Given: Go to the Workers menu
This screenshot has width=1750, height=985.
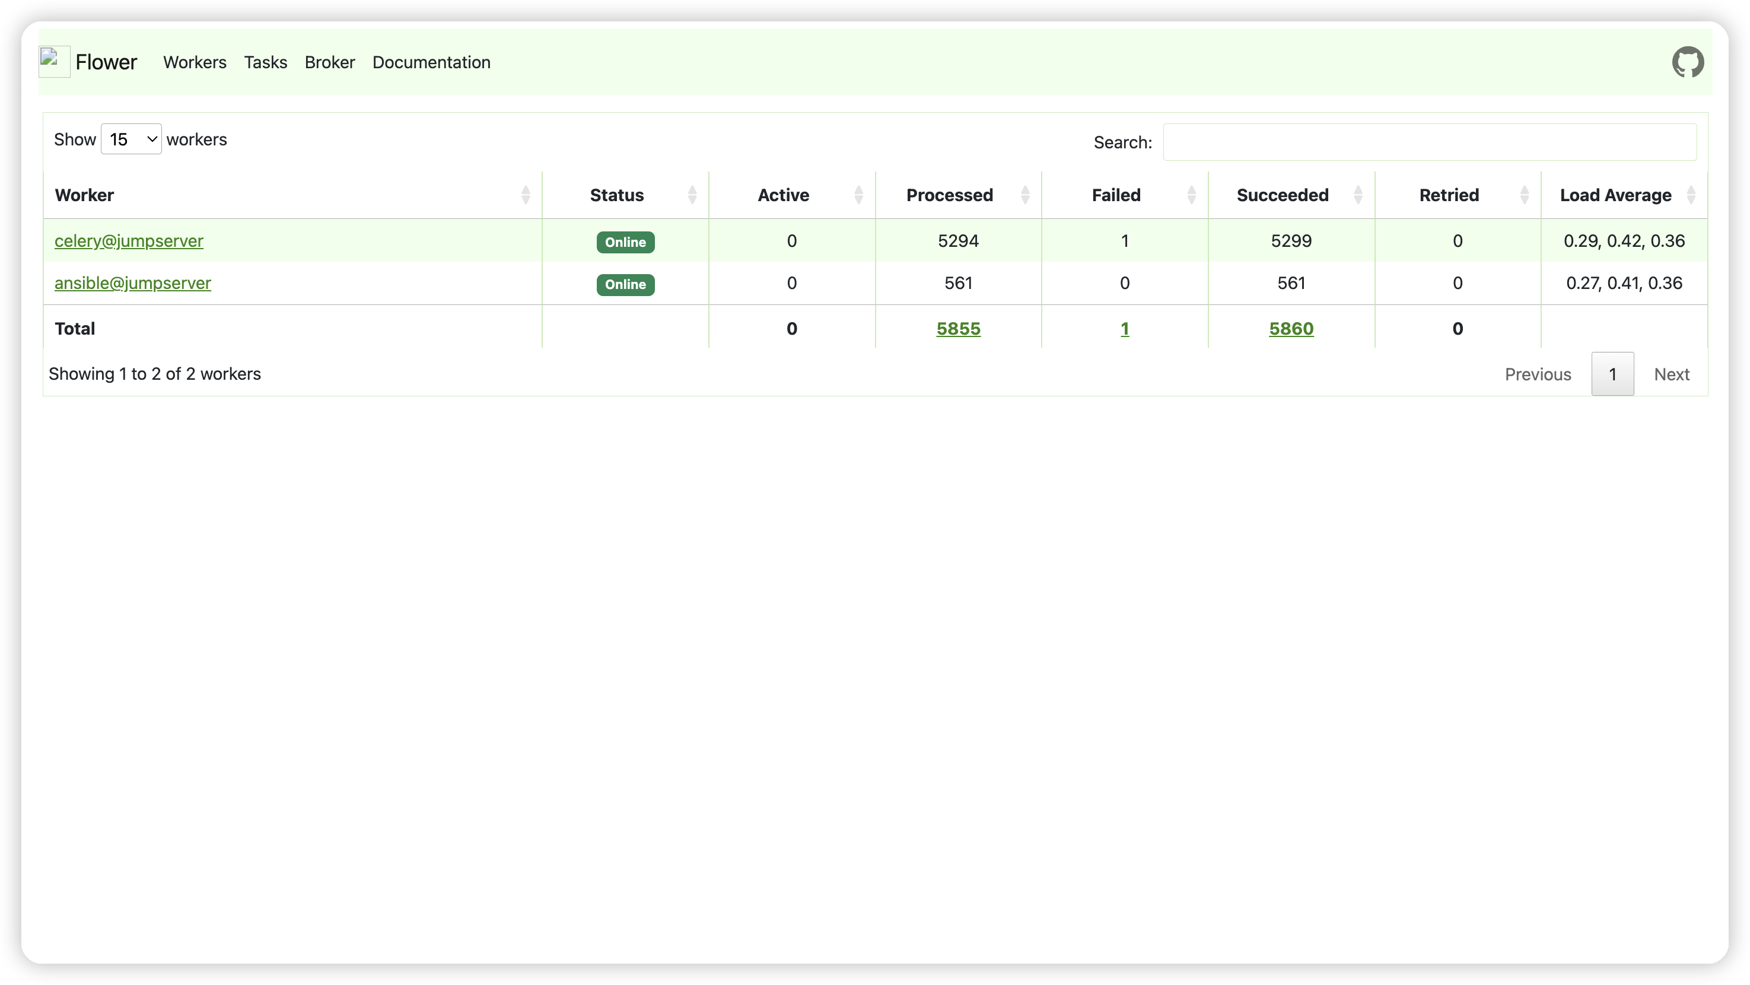Looking at the screenshot, I should click(x=195, y=62).
